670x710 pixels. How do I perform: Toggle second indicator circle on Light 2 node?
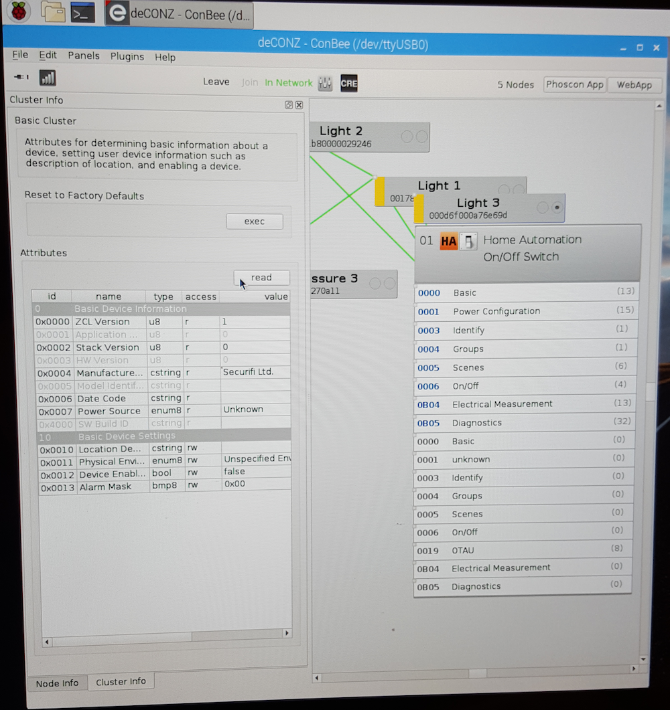[422, 137]
